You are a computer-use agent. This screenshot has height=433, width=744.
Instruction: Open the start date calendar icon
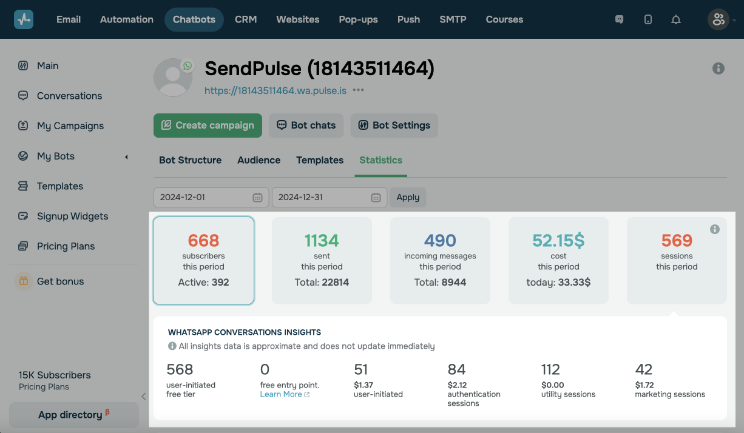tap(257, 197)
